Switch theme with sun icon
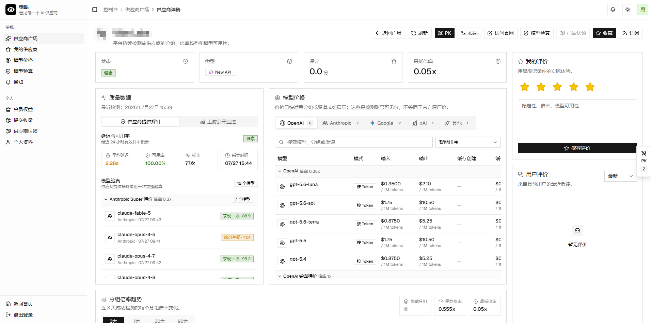 coord(628,10)
